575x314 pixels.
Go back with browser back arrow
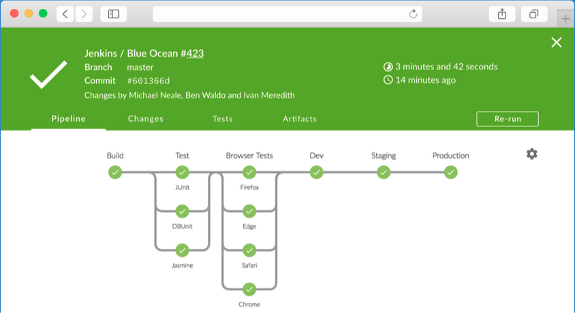(x=65, y=14)
